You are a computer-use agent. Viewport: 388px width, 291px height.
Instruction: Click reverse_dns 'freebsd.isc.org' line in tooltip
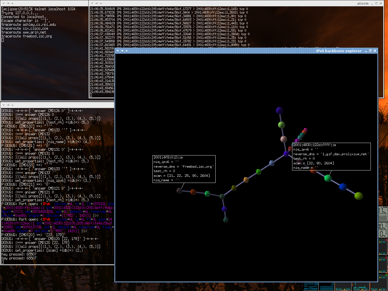tap(183, 167)
